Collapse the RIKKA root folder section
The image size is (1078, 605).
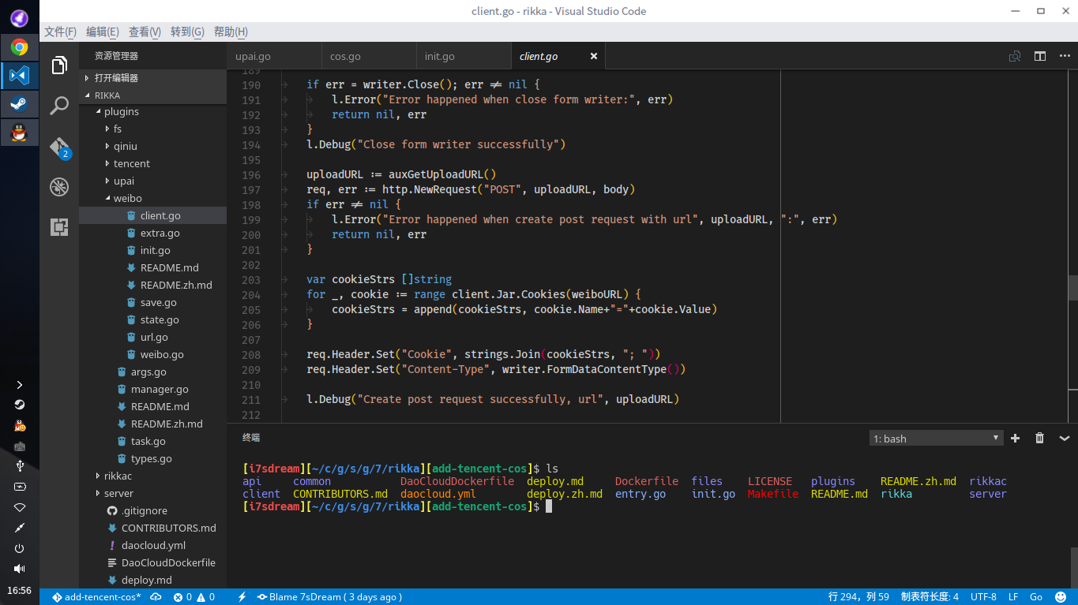click(x=152, y=95)
